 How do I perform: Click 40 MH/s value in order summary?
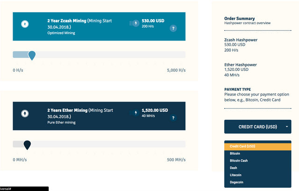[232, 75]
